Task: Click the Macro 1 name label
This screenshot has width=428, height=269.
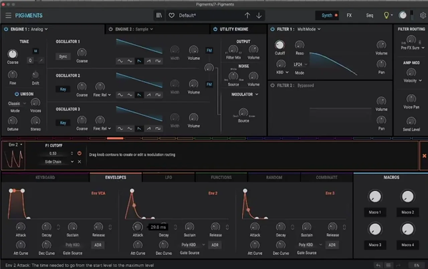Action: (x=375, y=212)
